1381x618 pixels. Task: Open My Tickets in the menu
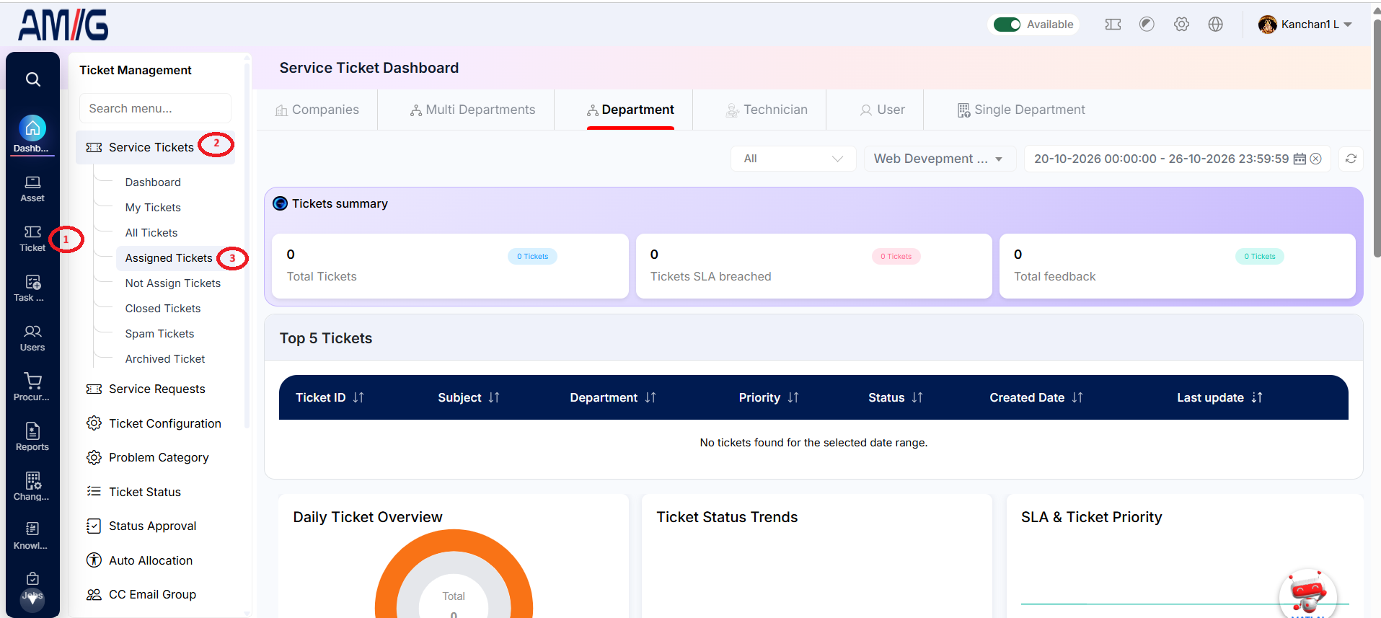(153, 208)
